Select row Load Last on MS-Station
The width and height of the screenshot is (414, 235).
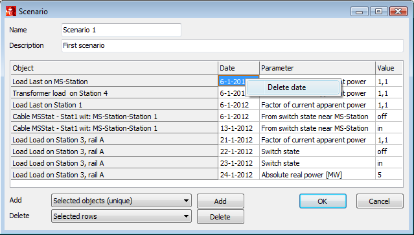coord(114,82)
